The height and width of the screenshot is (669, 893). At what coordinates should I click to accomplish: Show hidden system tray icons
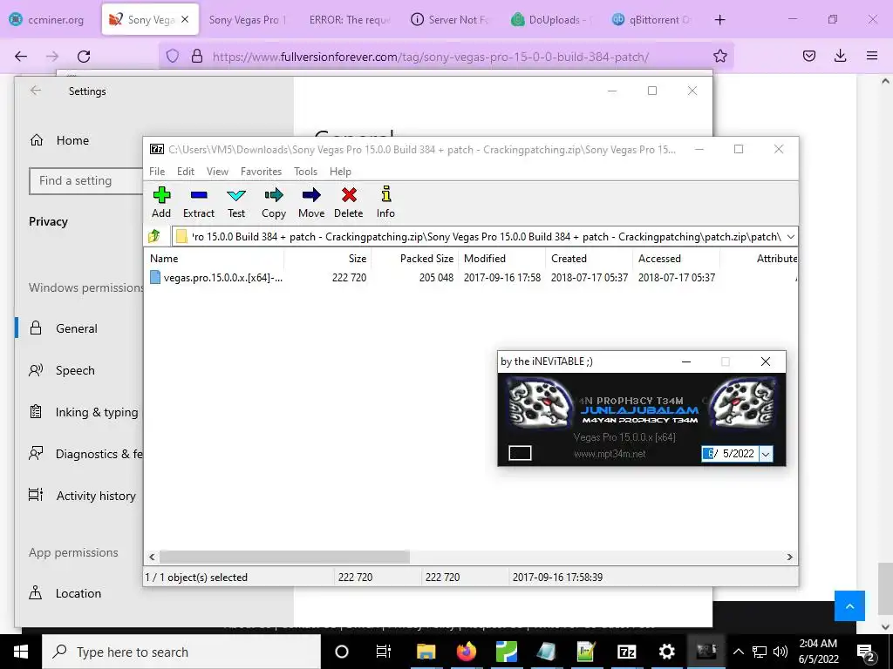pos(738,652)
